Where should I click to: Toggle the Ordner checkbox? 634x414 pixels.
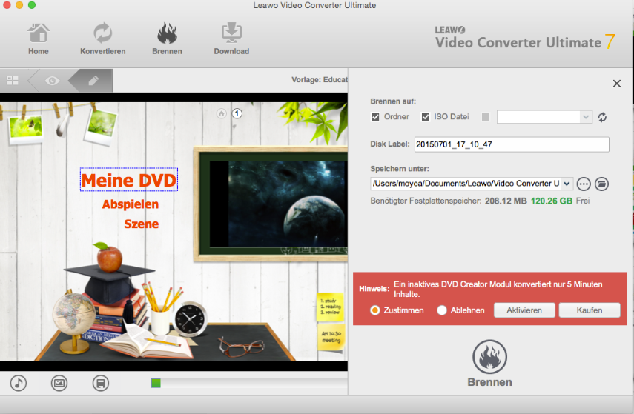click(x=375, y=117)
